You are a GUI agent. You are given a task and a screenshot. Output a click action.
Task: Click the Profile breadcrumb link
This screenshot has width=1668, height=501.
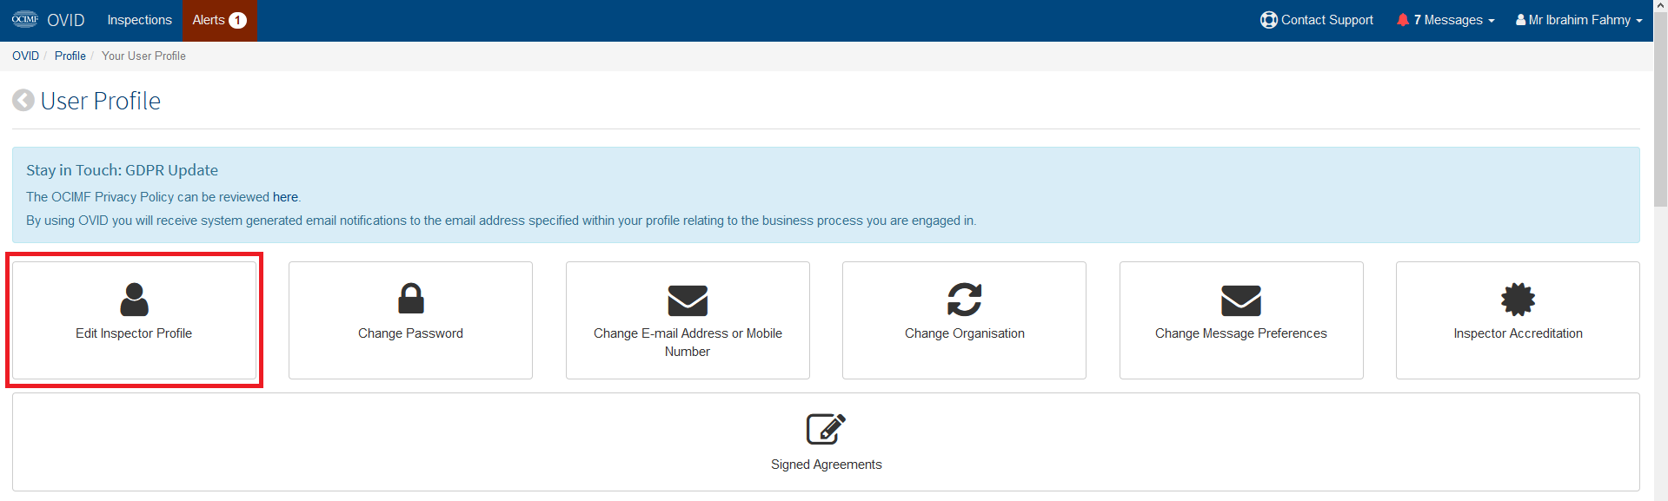pos(70,56)
